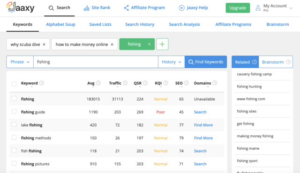
Task: Click the top Search magnifier icon
Action: tap(51, 8)
